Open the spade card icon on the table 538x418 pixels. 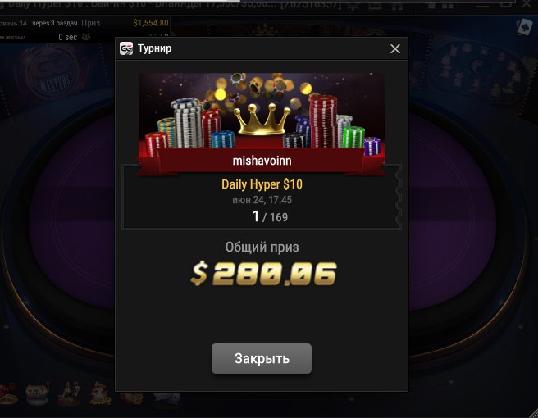(525, 26)
